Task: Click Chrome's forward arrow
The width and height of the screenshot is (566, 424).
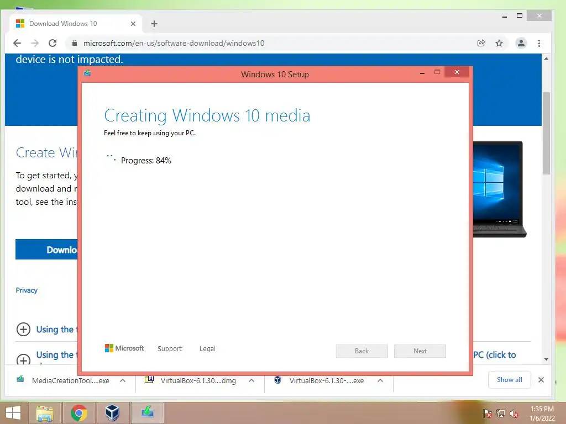Action: (x=35, y=43)
